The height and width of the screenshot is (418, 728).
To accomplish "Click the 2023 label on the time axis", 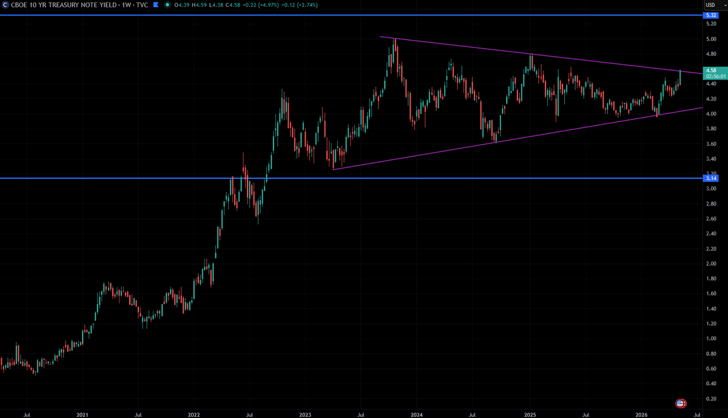I will [305, 415].
